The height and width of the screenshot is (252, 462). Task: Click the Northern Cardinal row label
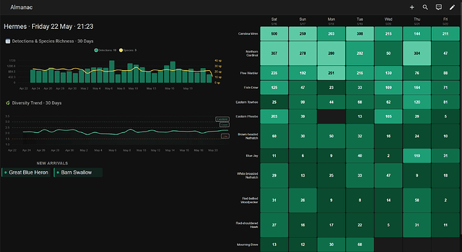(x=252, y=53)
